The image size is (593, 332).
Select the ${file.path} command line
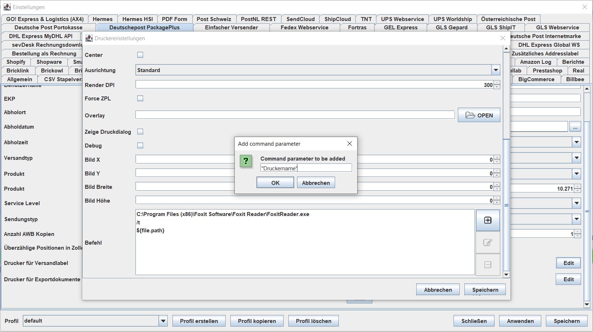[151, 230]
